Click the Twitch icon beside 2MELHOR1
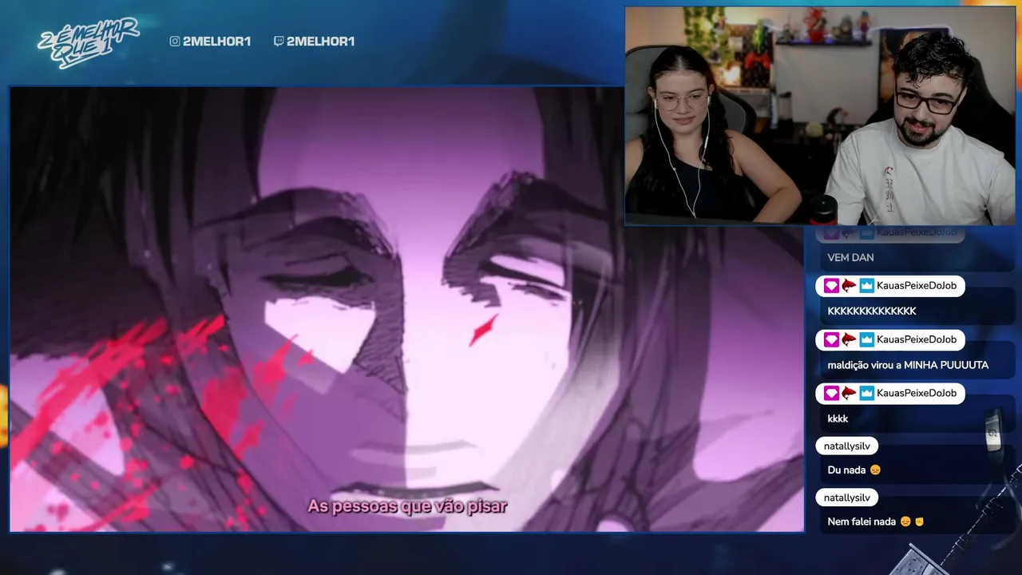This screenshot has height=575, width=1022. tap(279, 42)
